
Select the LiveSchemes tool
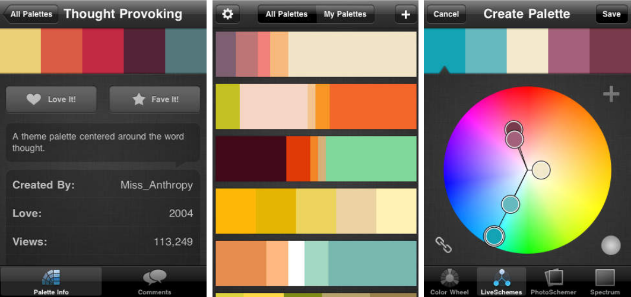[502, 282]
